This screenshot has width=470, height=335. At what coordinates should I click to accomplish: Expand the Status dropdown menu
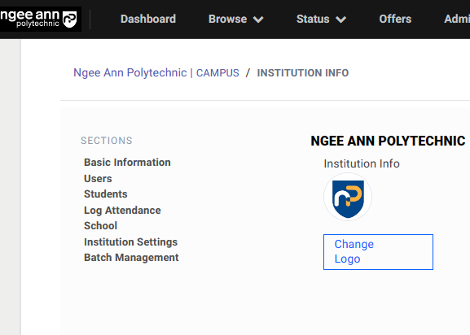[321, 20]
